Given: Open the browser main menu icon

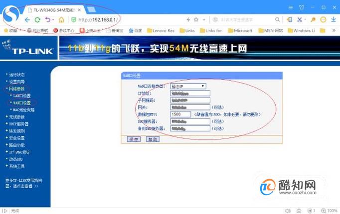Looking at the screenshot, I should (291, 7).
